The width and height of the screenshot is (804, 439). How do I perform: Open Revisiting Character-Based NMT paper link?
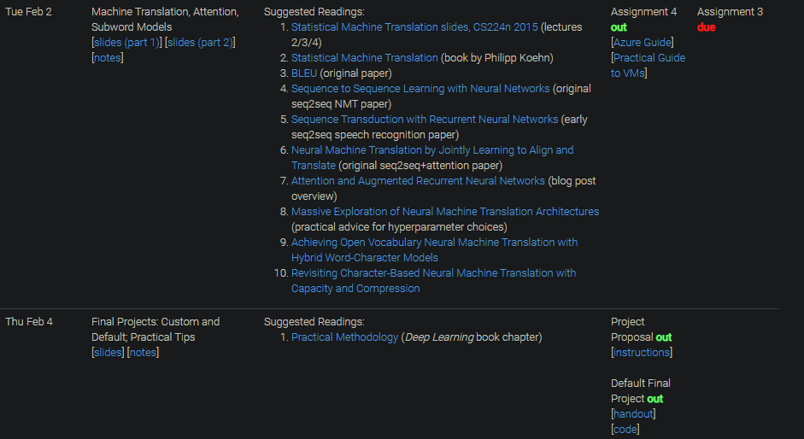pos(433,273)
